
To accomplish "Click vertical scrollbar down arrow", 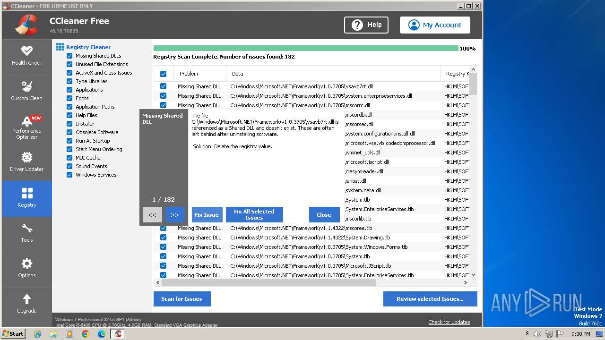I will (x=474, y=275).
